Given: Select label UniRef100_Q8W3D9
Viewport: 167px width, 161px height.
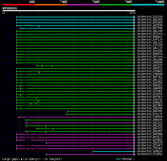Looking at the screenshot, I should tap(150, 88).
